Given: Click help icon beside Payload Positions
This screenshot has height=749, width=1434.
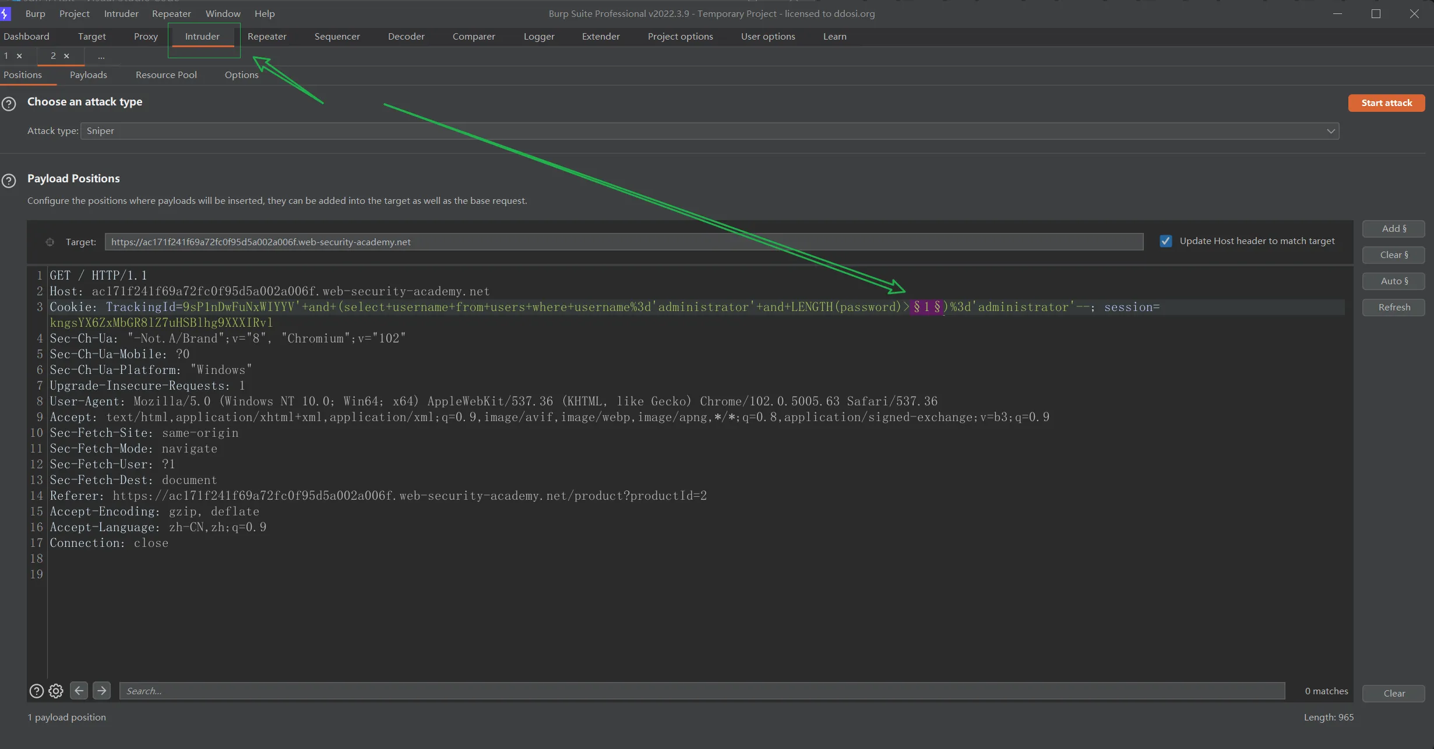Looking at the screenshot, I should [x=9, y=181].
